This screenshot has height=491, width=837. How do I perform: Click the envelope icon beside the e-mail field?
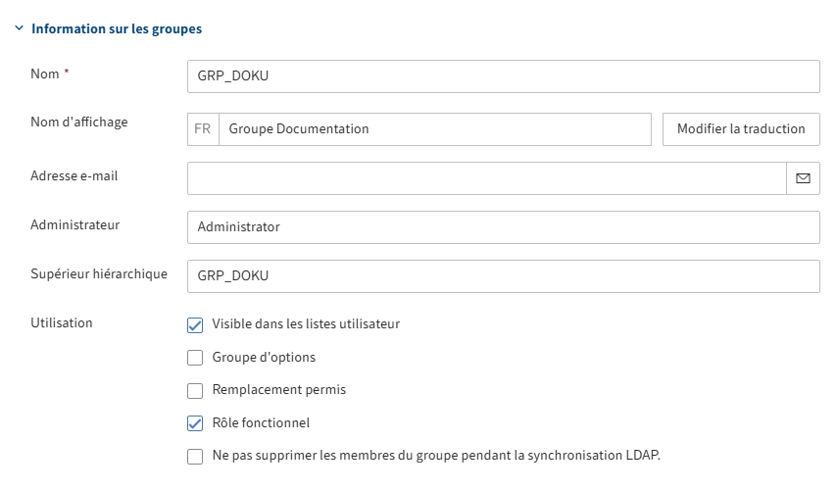[x=803, y=178]
